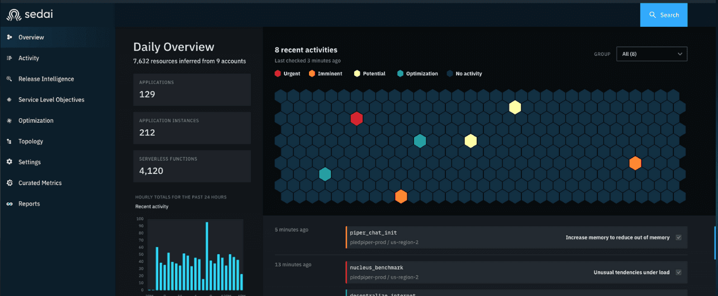Click the Group dropdown chevron arrow
Image resolution: width=718 pixels, height=296 pixels.
(680, 54)
